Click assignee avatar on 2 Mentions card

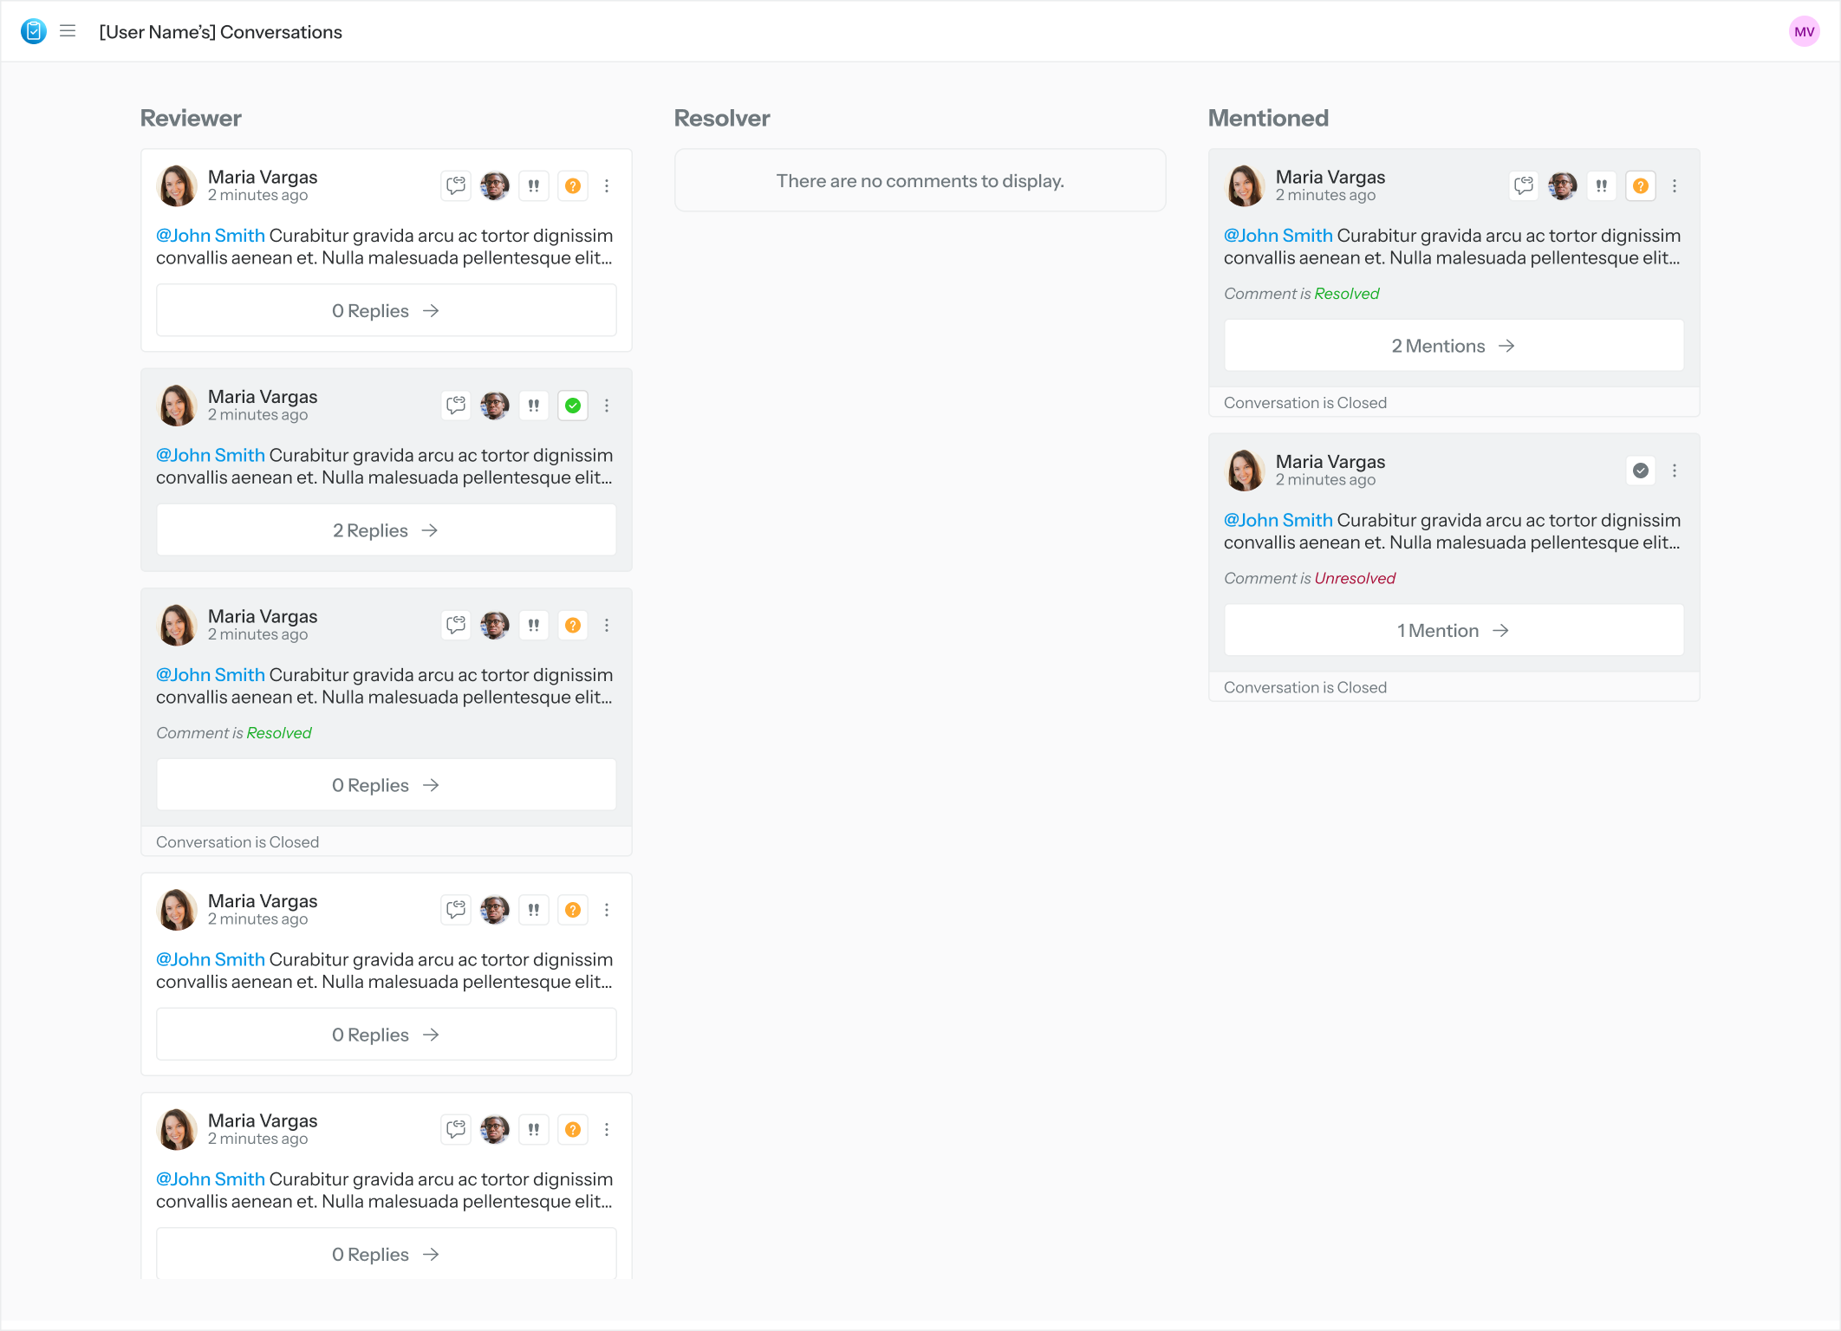point(1563,185)
